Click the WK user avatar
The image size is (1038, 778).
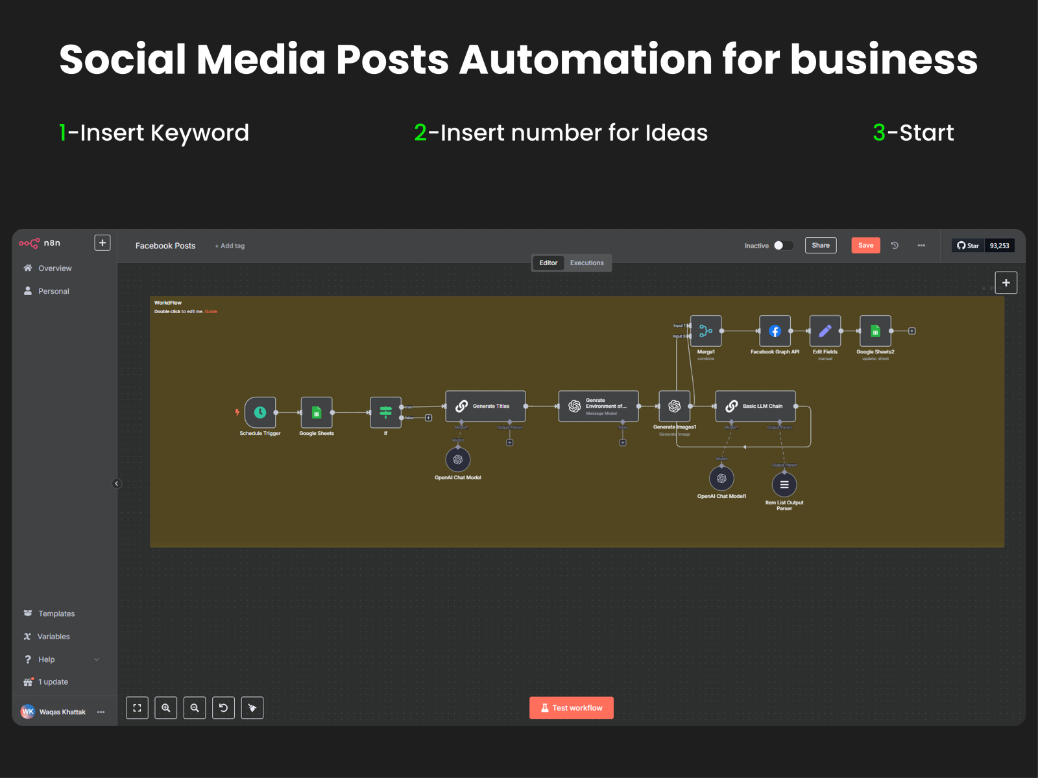tap(27, 712)
